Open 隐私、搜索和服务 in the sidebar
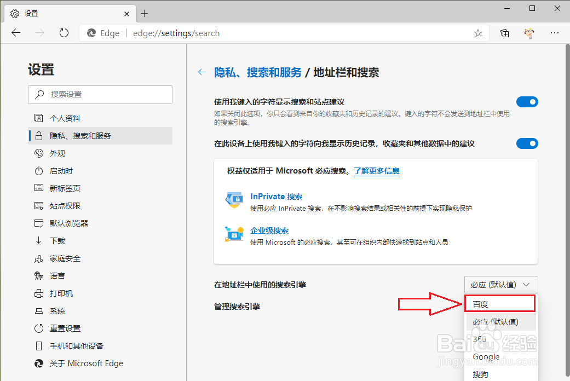The width and height of the screenshot is (570, 381). pos(100,136)
